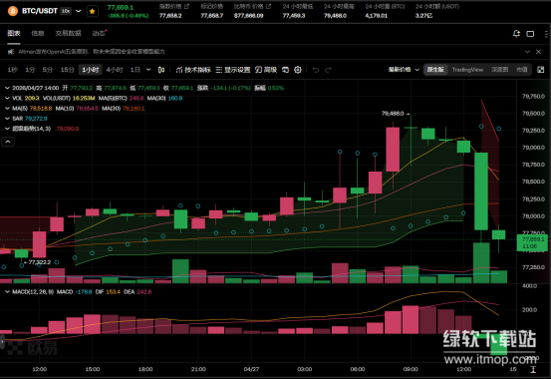
Task: Click the SAR value 79,272.9
Action: 36,119
